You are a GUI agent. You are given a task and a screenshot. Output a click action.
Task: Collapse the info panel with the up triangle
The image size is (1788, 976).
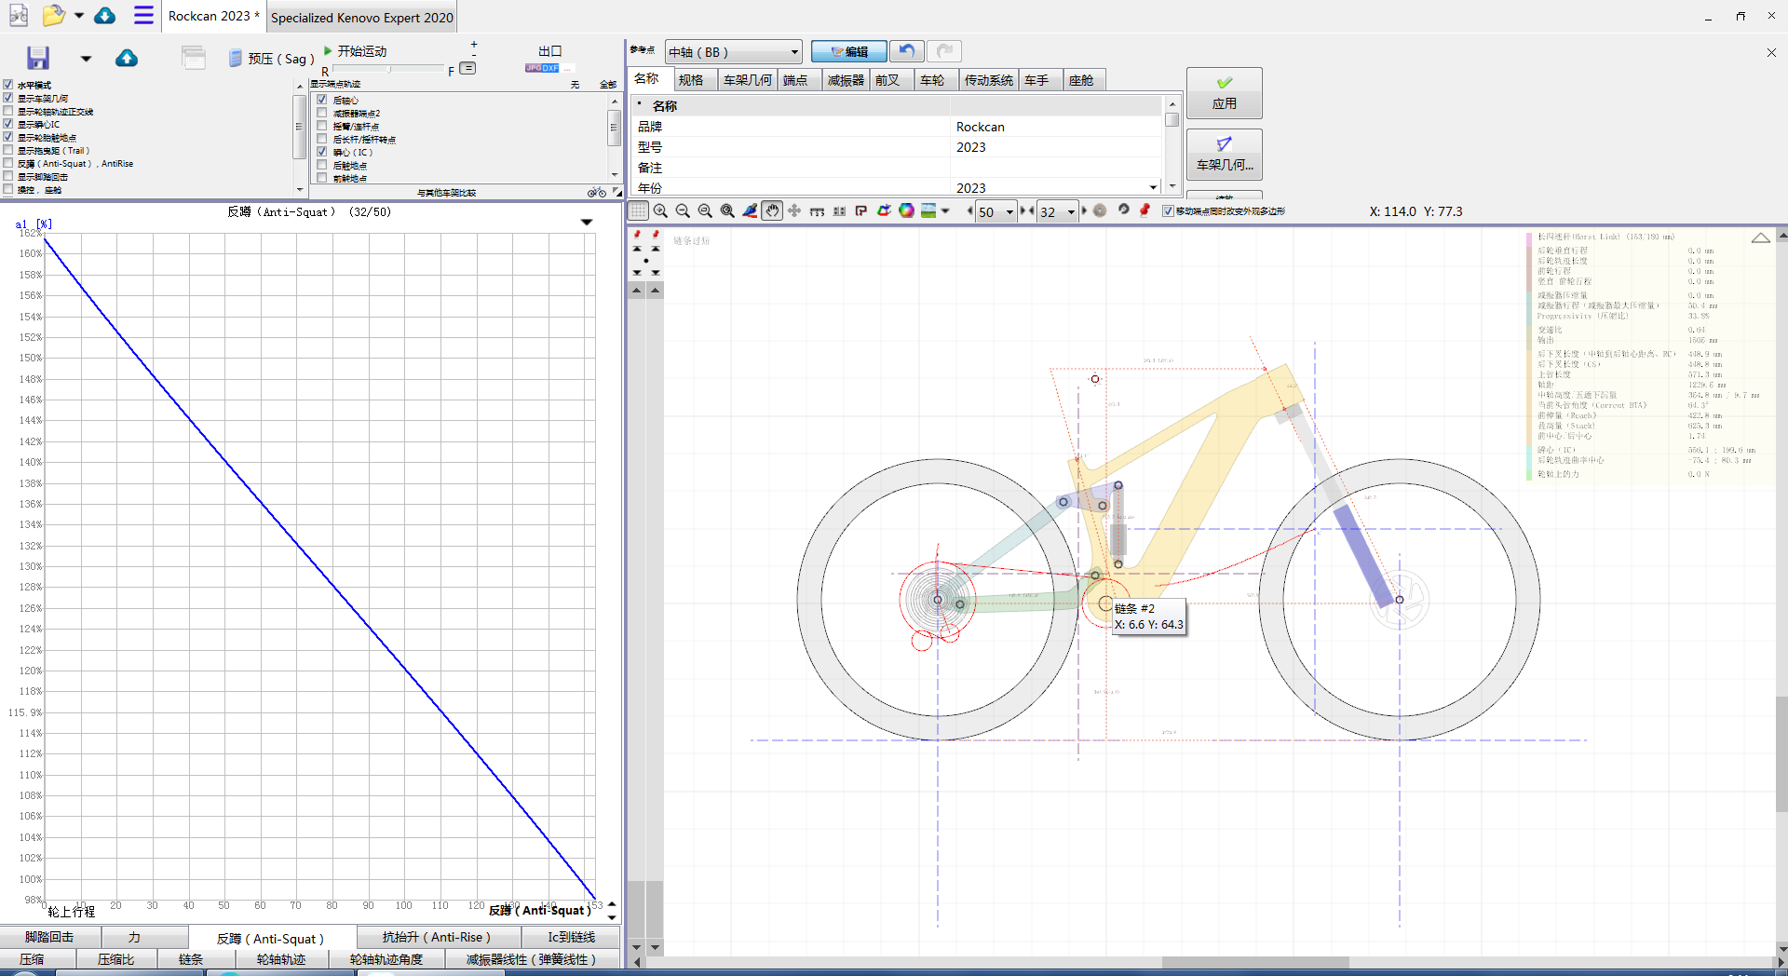click(1761, 238)
